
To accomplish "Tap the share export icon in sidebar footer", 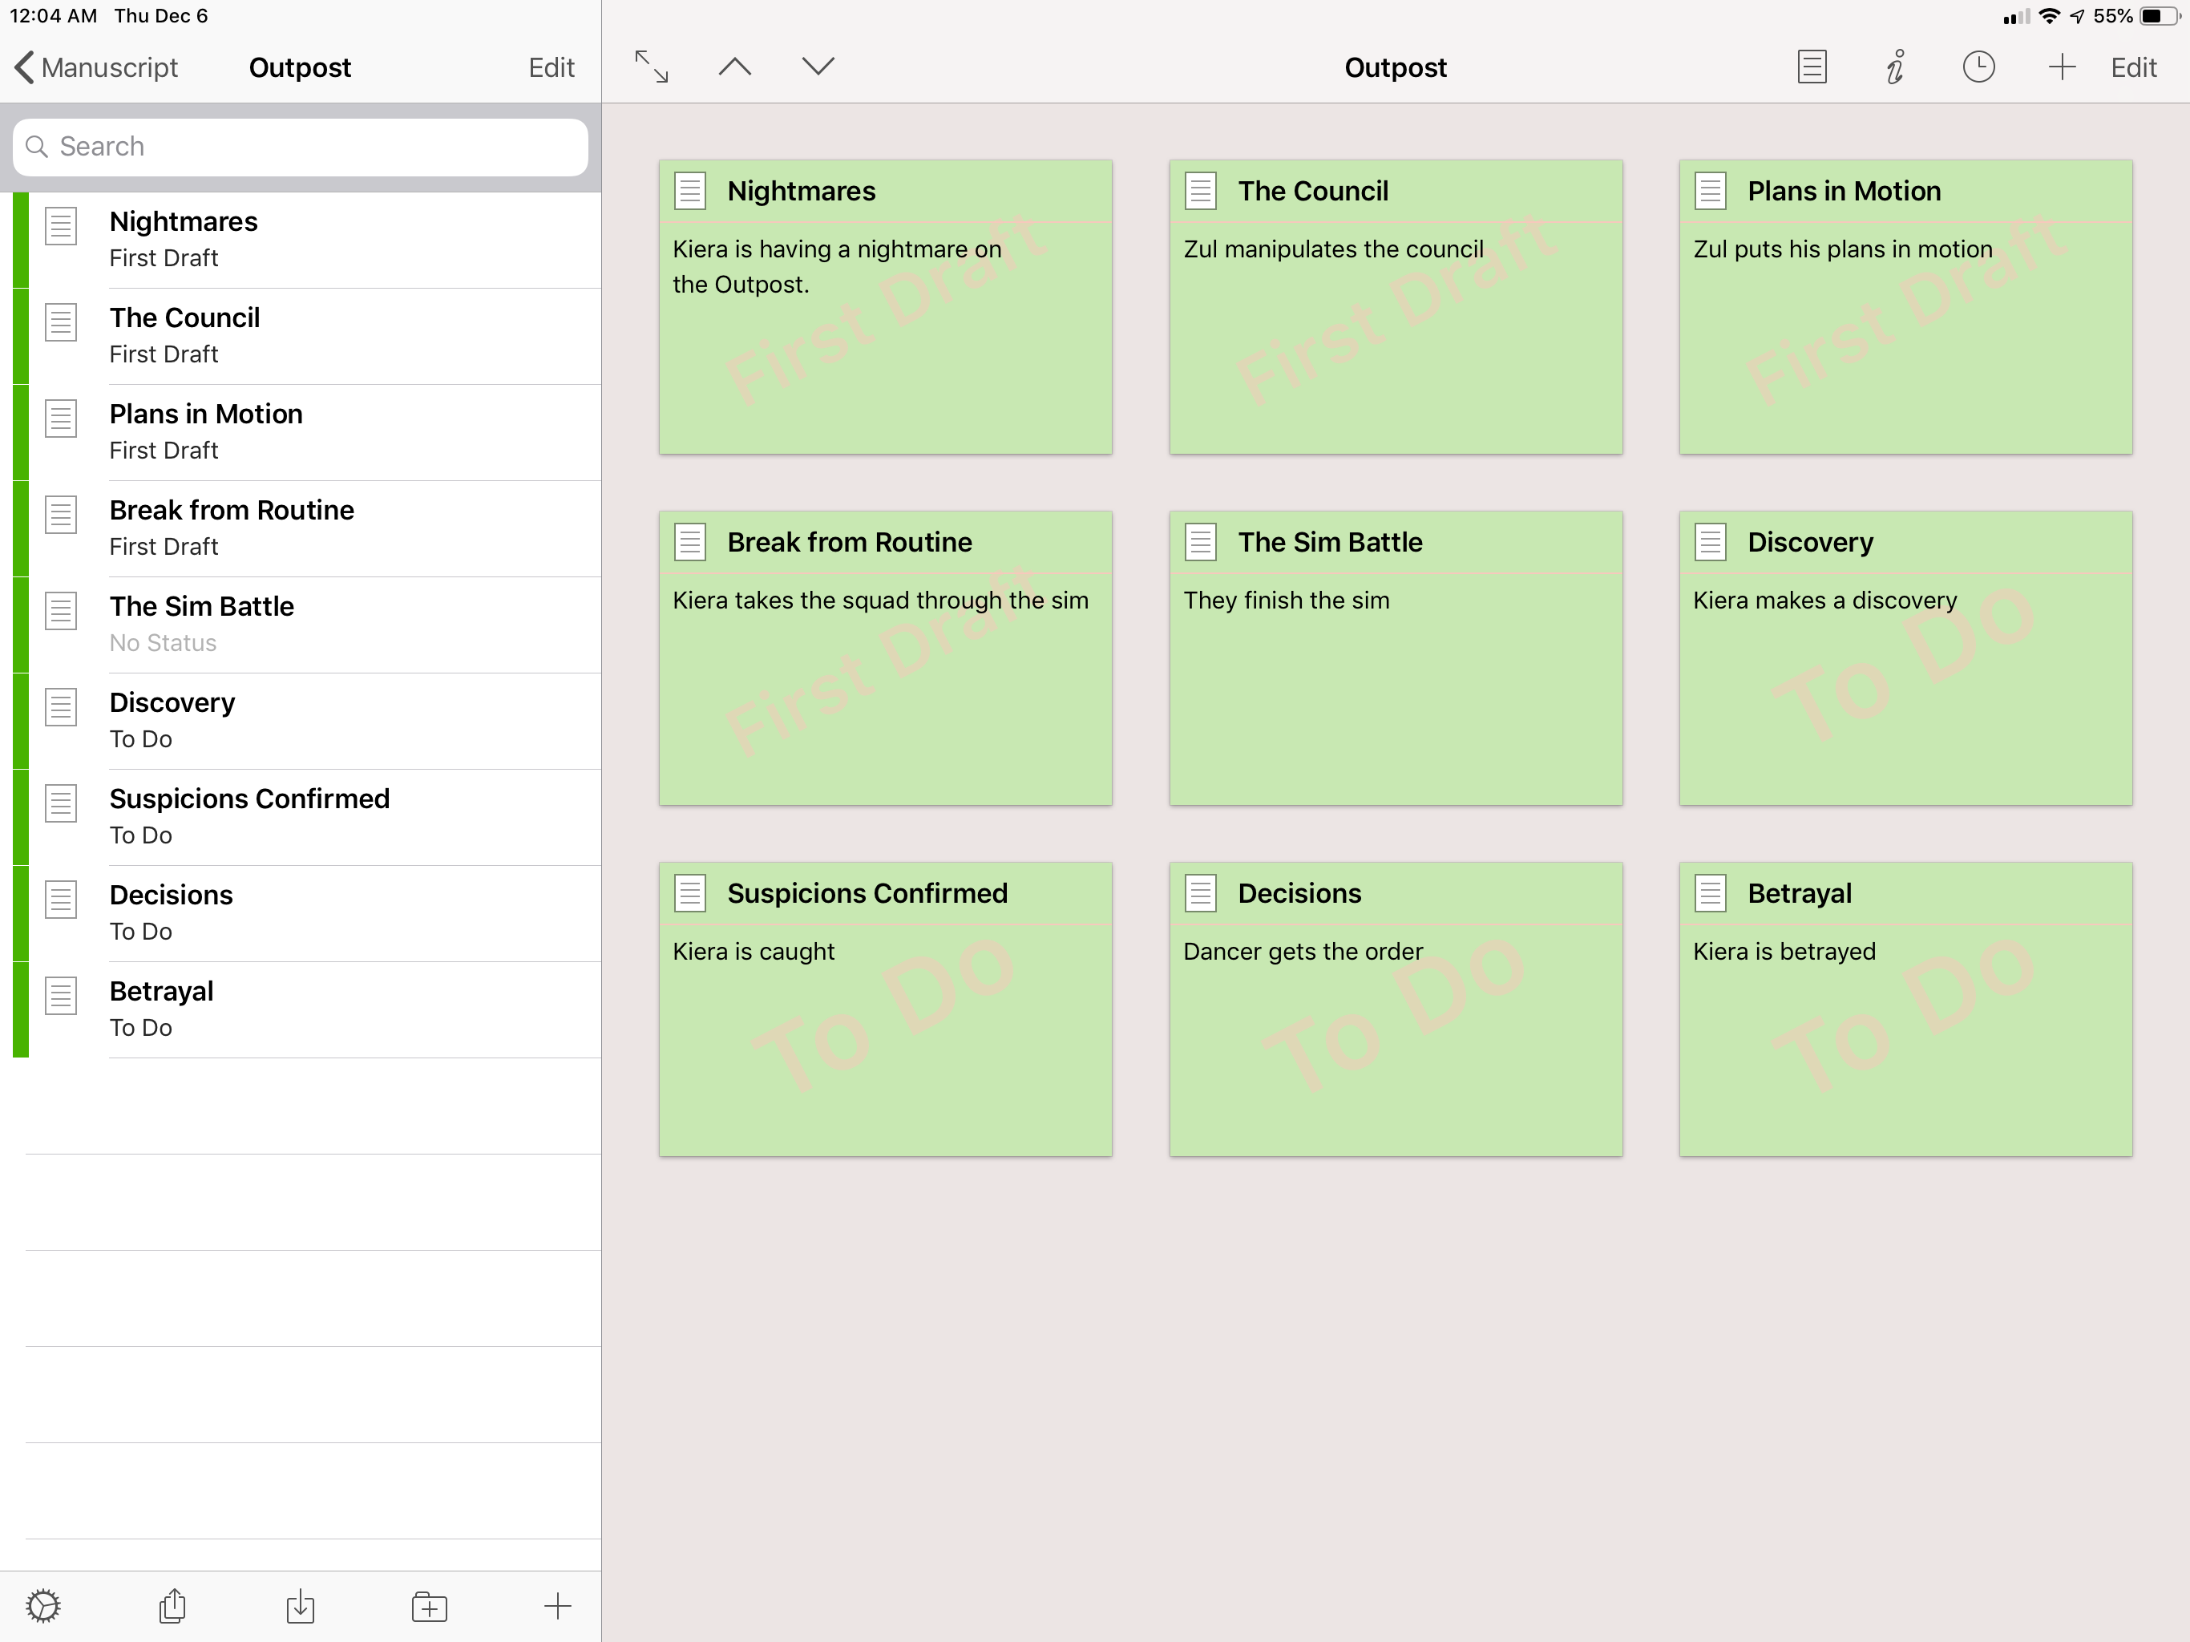I will [172, 1605].
